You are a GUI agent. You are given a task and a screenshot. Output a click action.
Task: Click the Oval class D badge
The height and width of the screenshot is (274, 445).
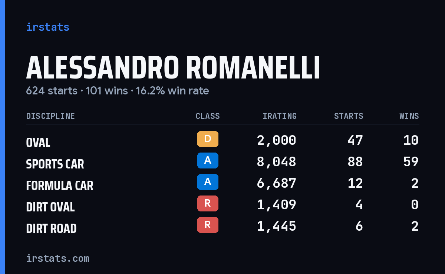[x=208, y=139]
